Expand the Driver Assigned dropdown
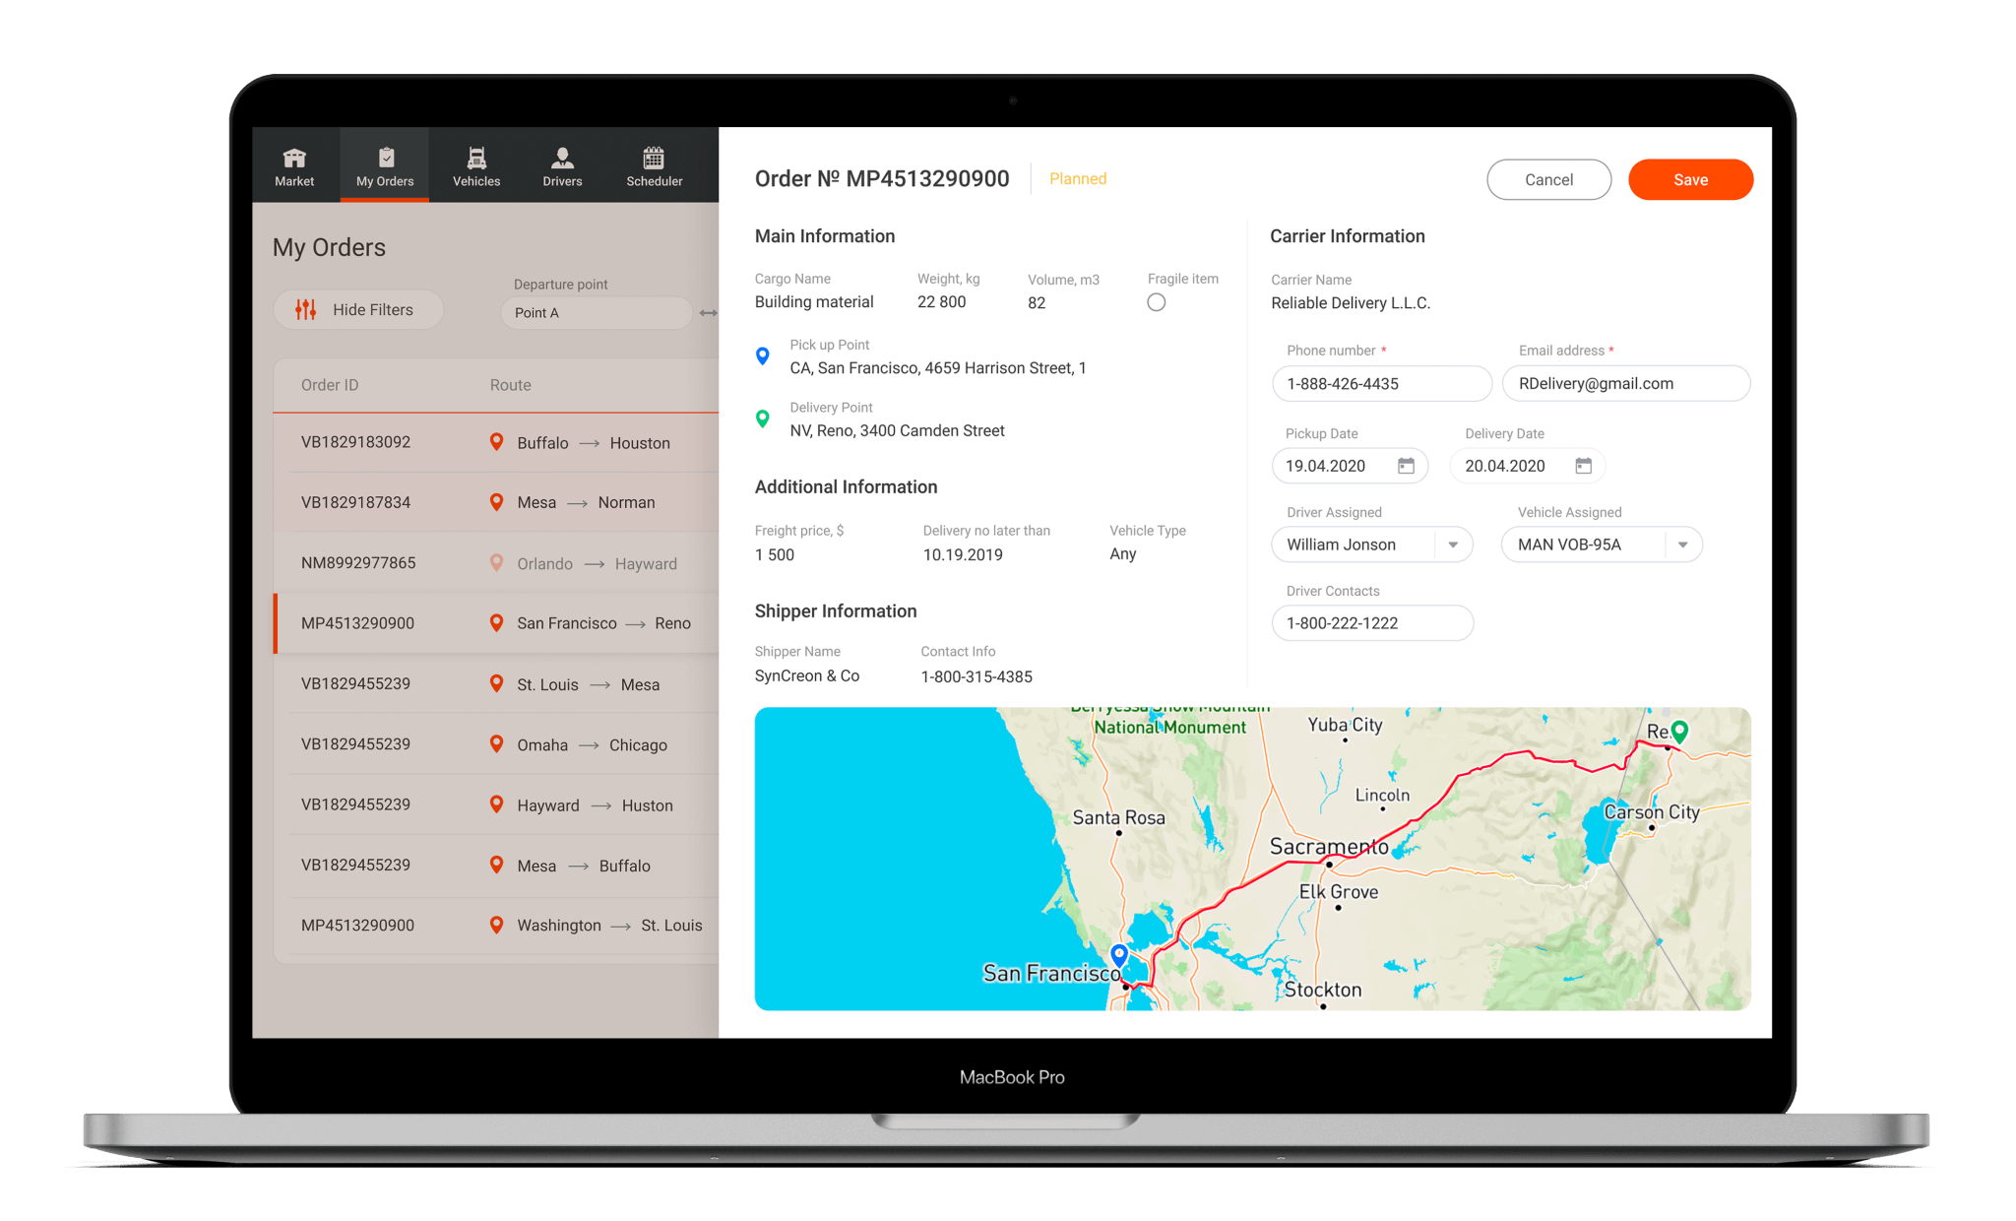The height and width of the screenshot is (1221, 2016). coord(1454,544)
